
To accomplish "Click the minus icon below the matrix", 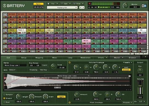I will [x=139, y=54].
